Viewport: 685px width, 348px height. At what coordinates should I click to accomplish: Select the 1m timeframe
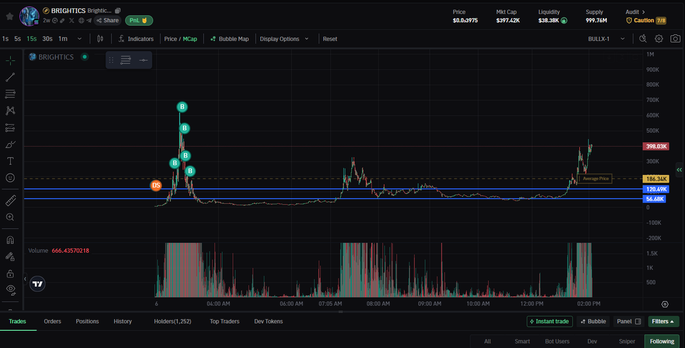63,39
